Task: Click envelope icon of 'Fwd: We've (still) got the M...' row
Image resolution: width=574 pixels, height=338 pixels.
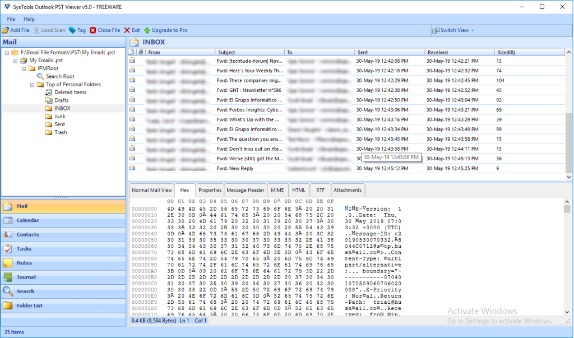Action: tap(132, 158)
